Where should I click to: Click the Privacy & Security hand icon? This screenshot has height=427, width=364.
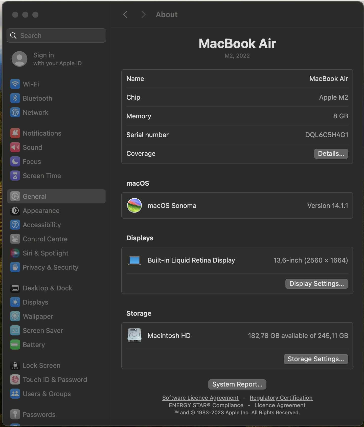click(x=15, y=267)
